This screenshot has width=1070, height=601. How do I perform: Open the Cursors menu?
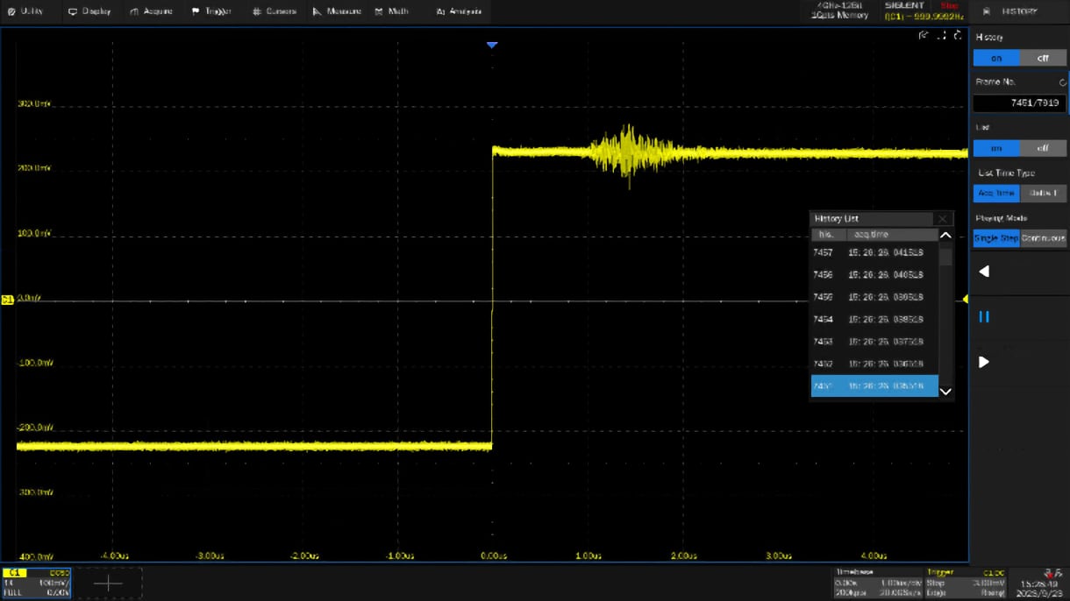click(274, 11)
